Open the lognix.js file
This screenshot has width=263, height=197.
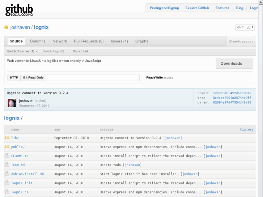pos(20,192)
